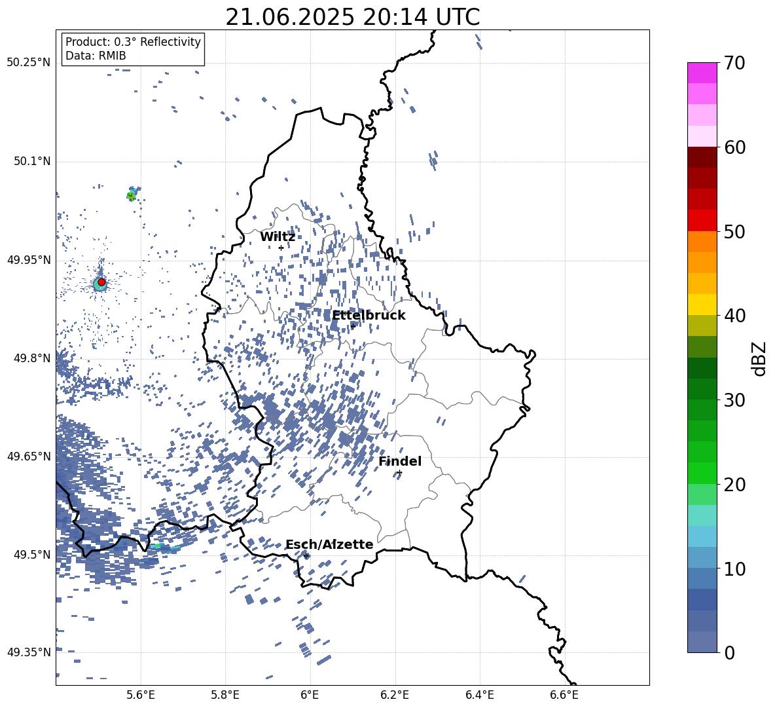Click the Wiltz station cross marker
The height and width of the screenshot is (708, 775).
click(x=281, y=248)
